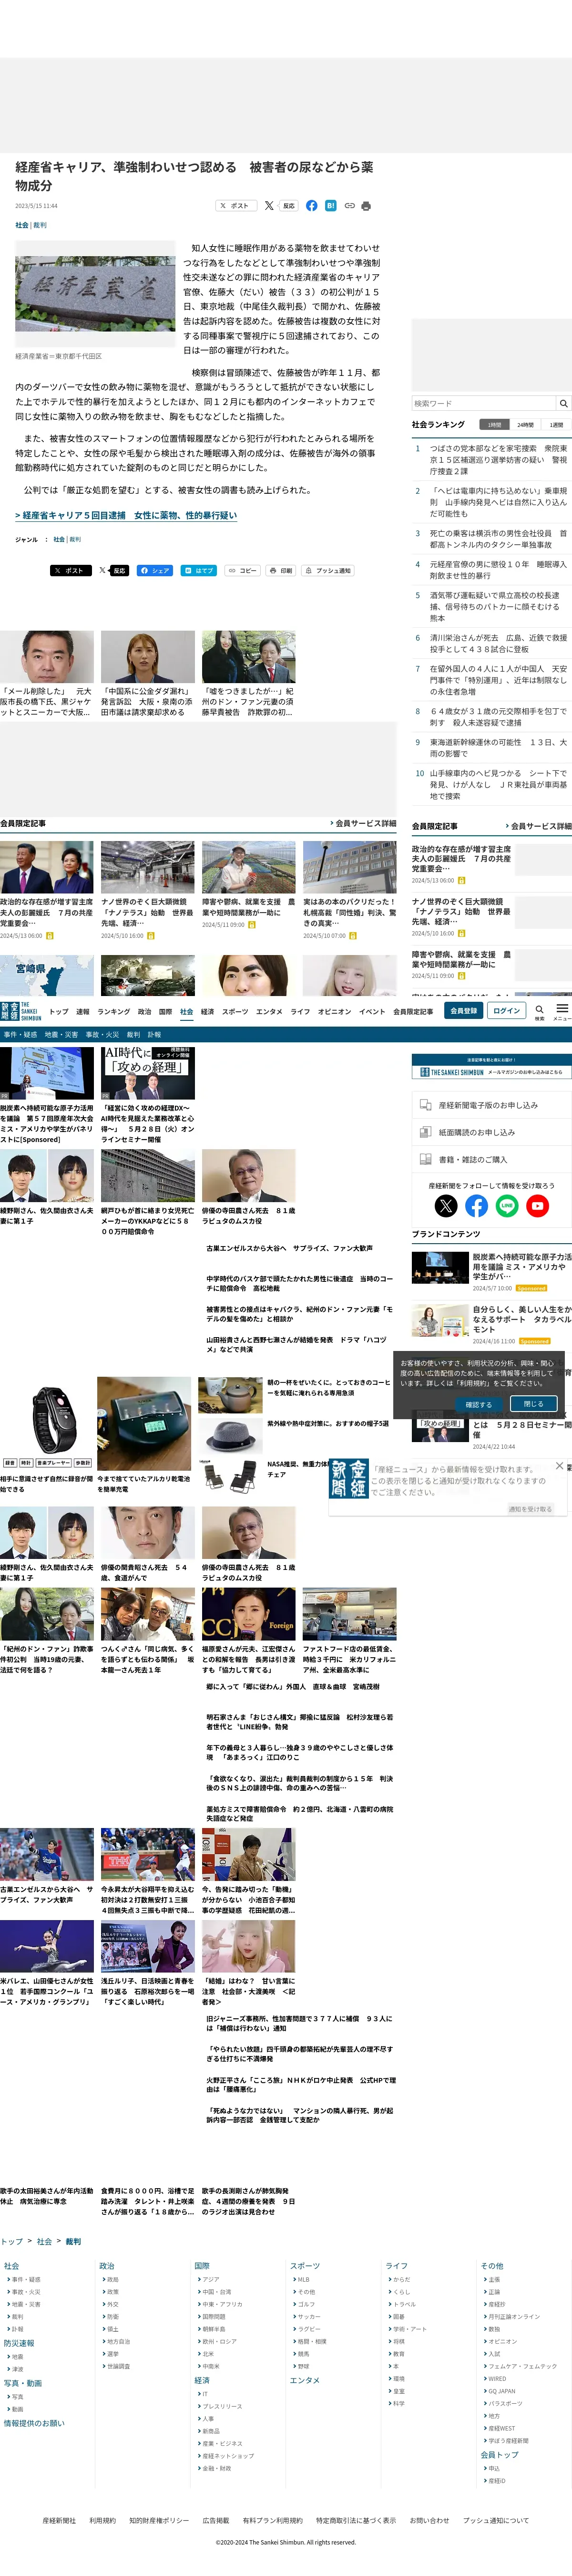Switch ranking to the 24時間 tab
572x2576 pixels.
(525, 425)
